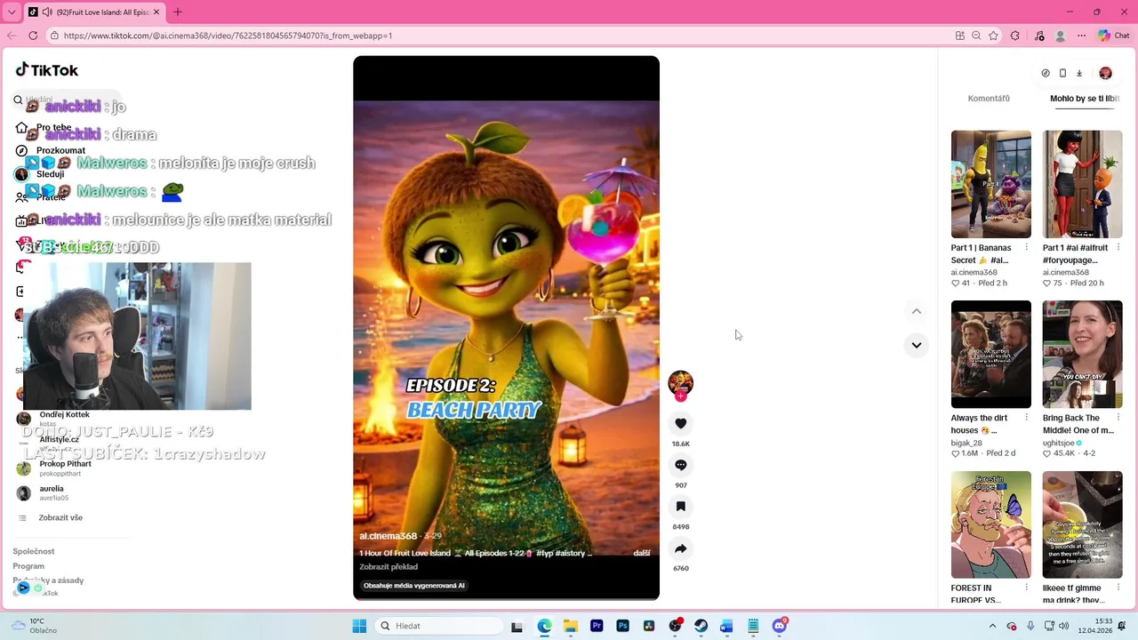Open comments via the speech bubble icon
The image size is (1138, 640).
pyautogui.click(x=680, y=465)
